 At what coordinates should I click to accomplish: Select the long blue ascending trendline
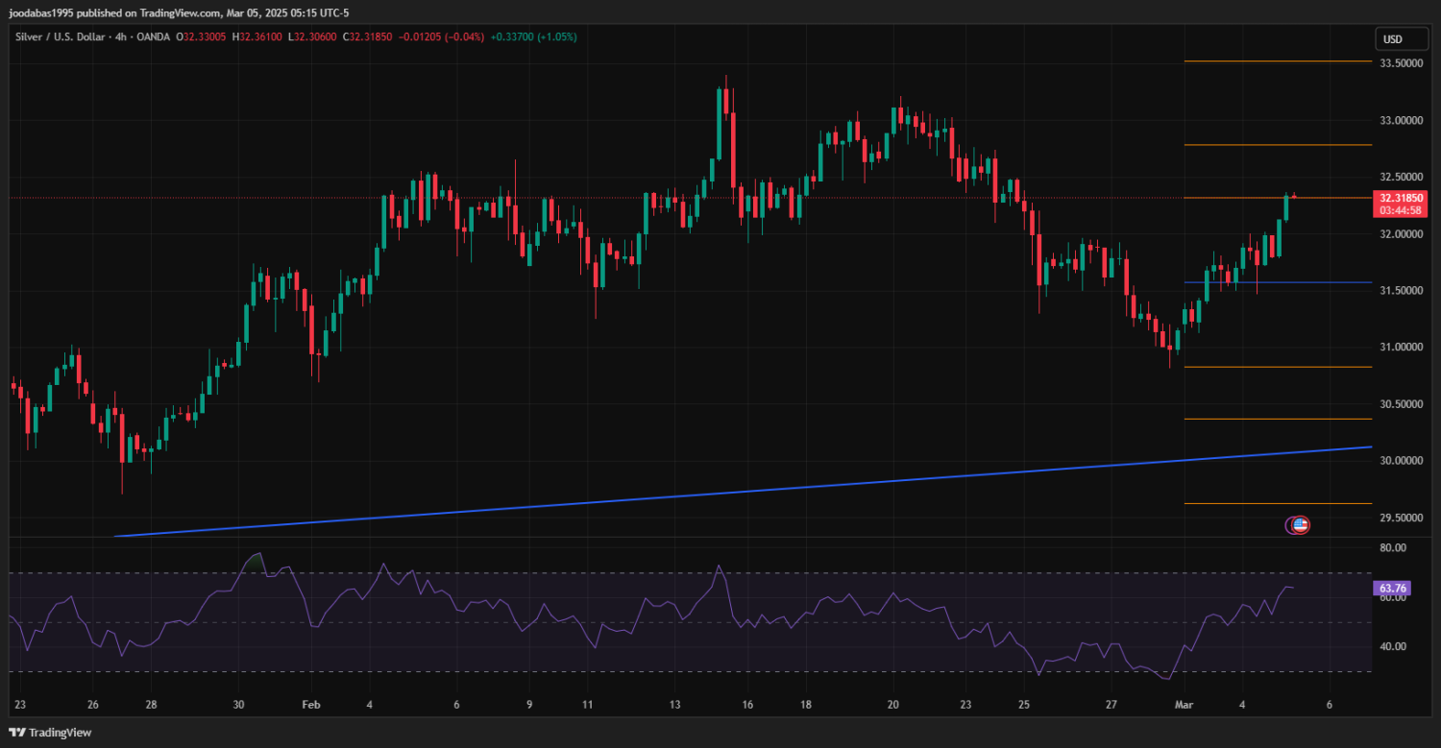(x=742, y=492)
